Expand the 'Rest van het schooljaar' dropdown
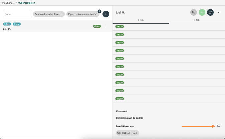 pyautogui.click(x=49, y=14)
